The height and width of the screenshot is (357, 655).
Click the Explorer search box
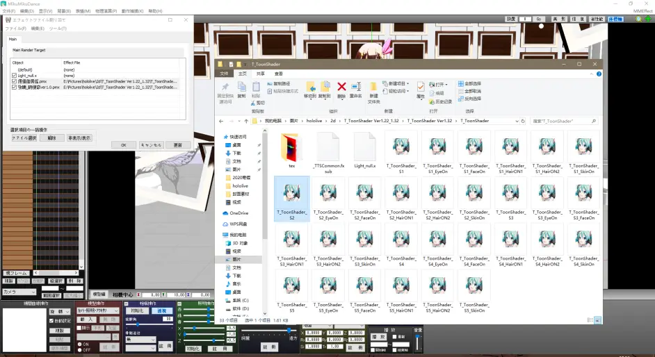[x=563, y=121]
